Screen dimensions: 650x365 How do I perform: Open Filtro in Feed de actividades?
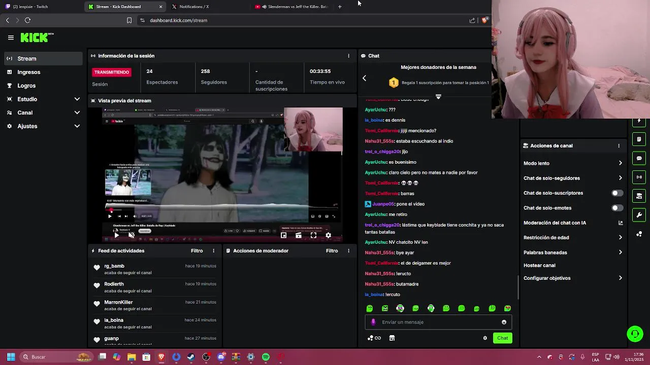coord(197,251)
